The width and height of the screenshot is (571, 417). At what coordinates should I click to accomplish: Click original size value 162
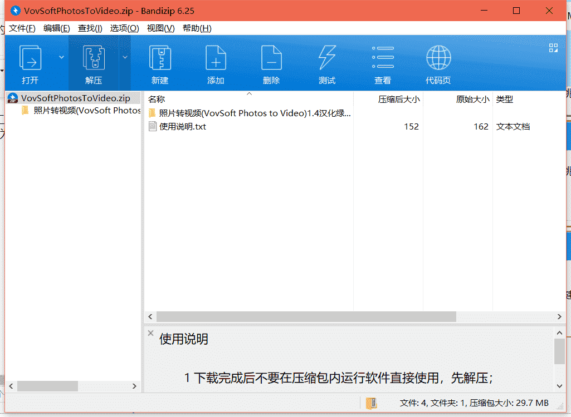click(481, 127)
